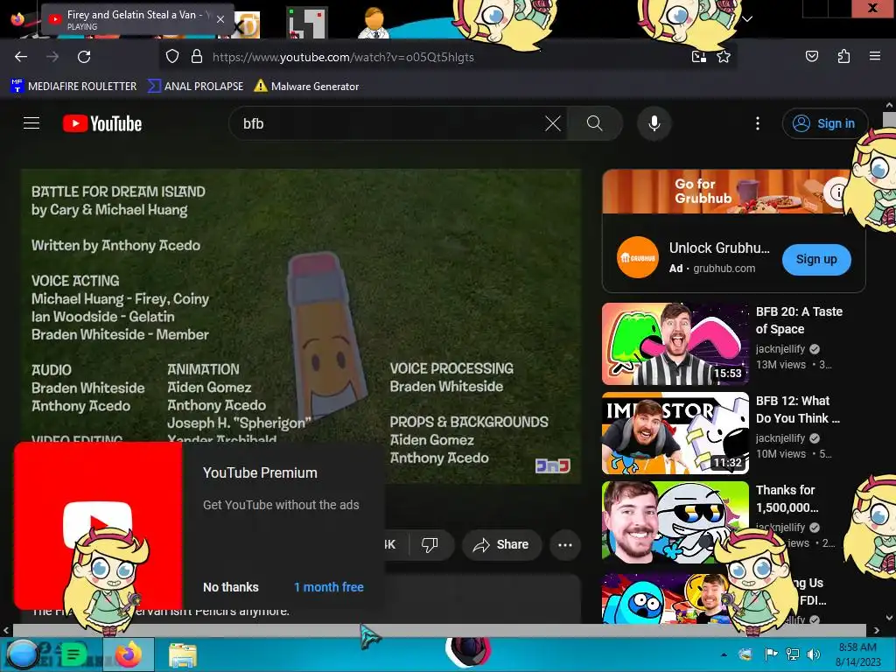
Task: Clear the search query with the X
Action: click(553, 123)
